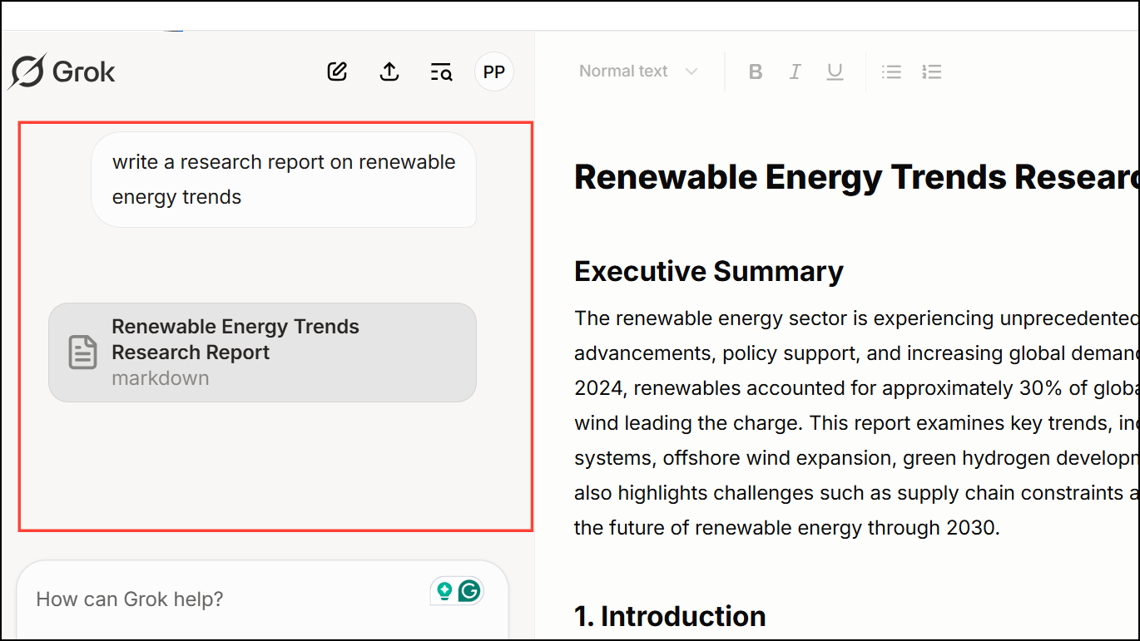Toggle underline formatting

point(835,72)
